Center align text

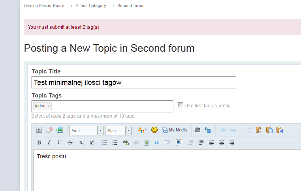(x=222, y=142)
